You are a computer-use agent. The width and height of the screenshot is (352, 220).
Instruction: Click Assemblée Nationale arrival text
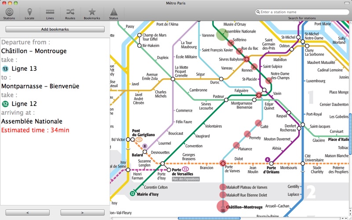pos(32,121)
